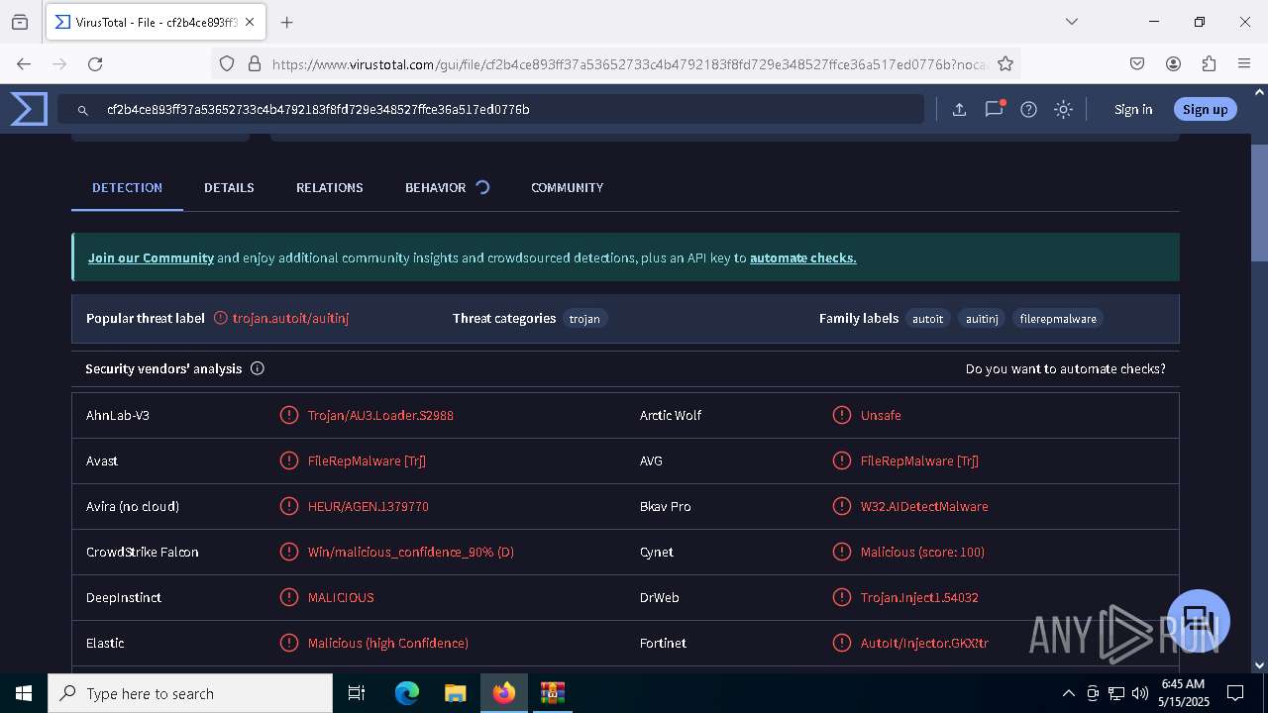Click the hash search input field
The width and height of the screenshot is (1268, 713).
490,110
